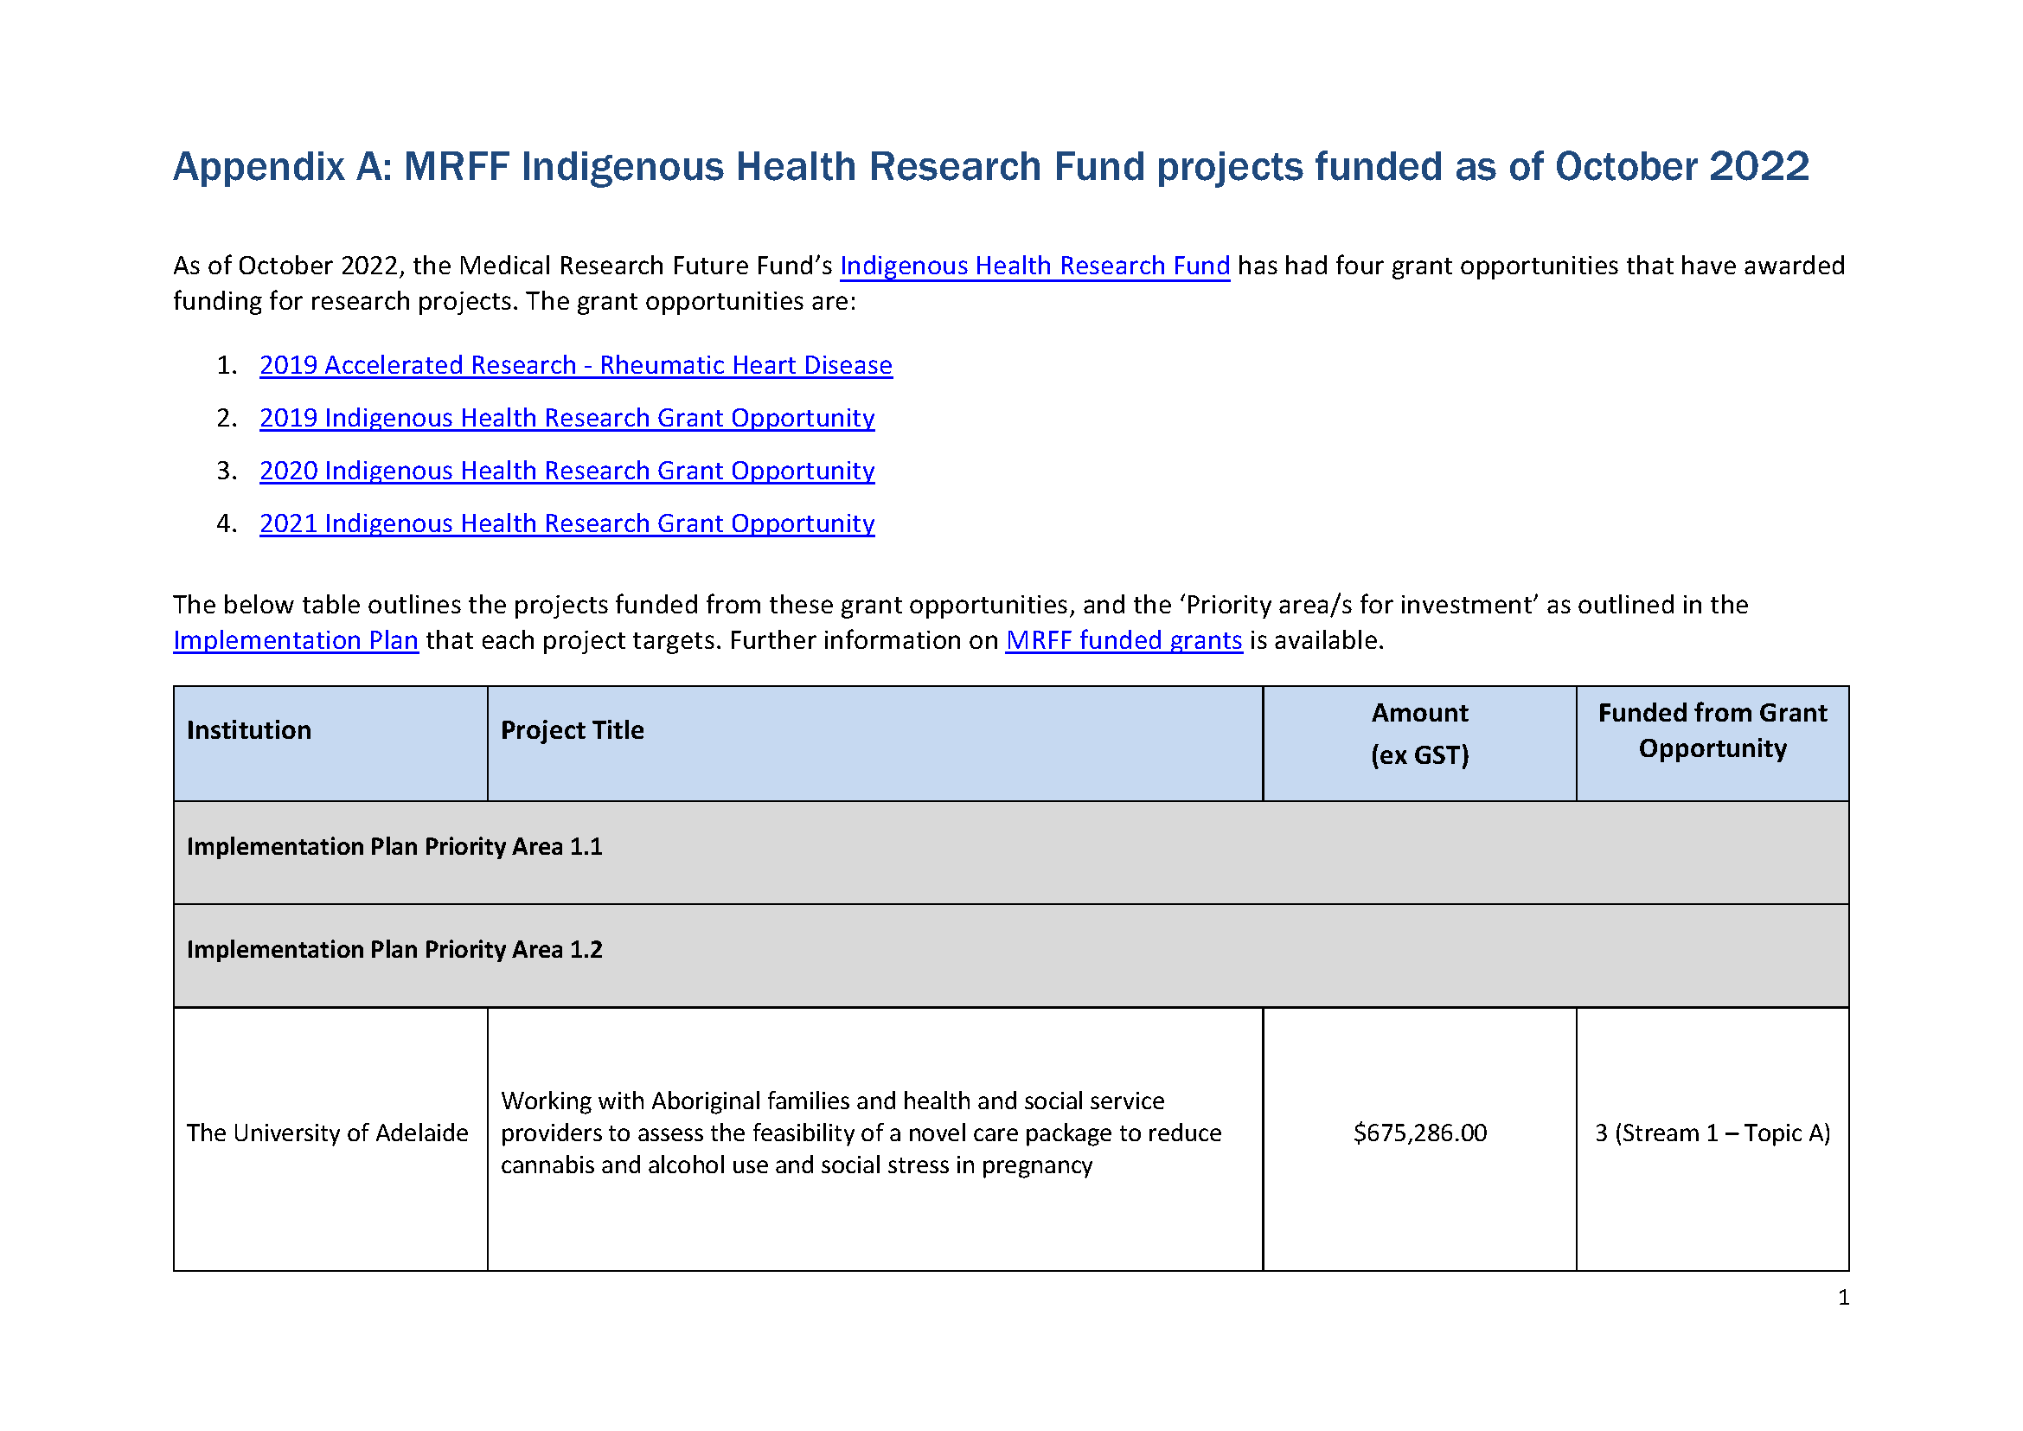Click the Project Title column header
The width and height of the screenshot is (2023, 1431).
(875, 744)
